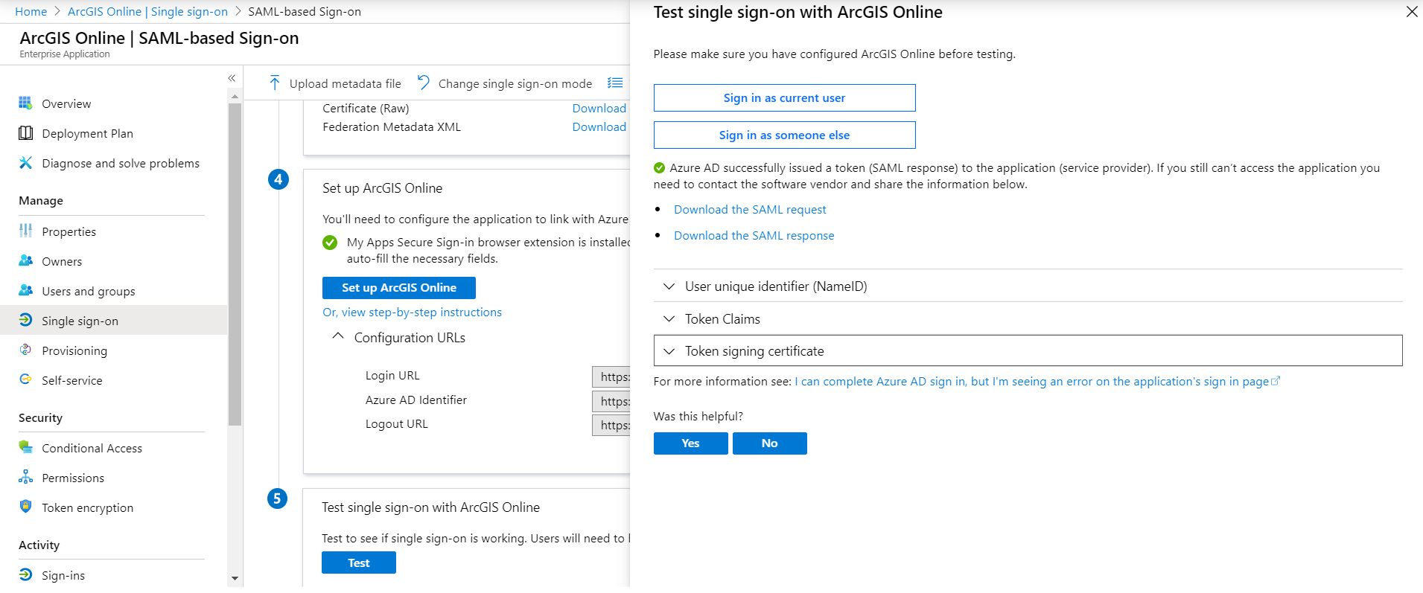Open Provisioning page
Image resolution: width=1423 pixels, height=593 pixels.
[74, 350]
